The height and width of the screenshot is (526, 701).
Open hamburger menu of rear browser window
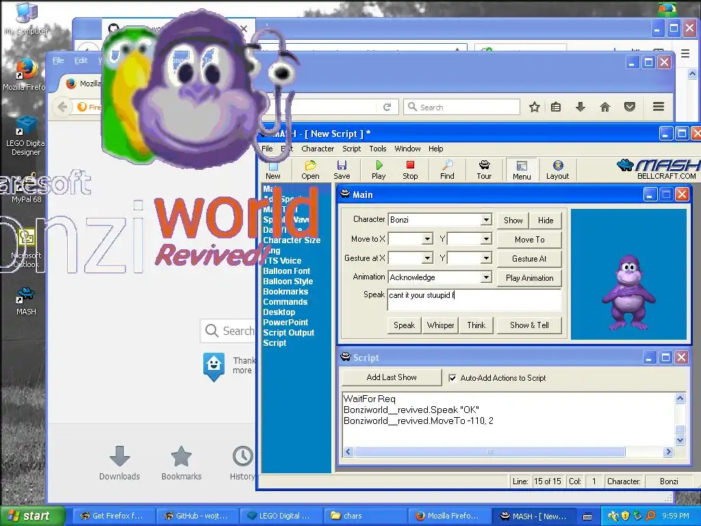685,53
